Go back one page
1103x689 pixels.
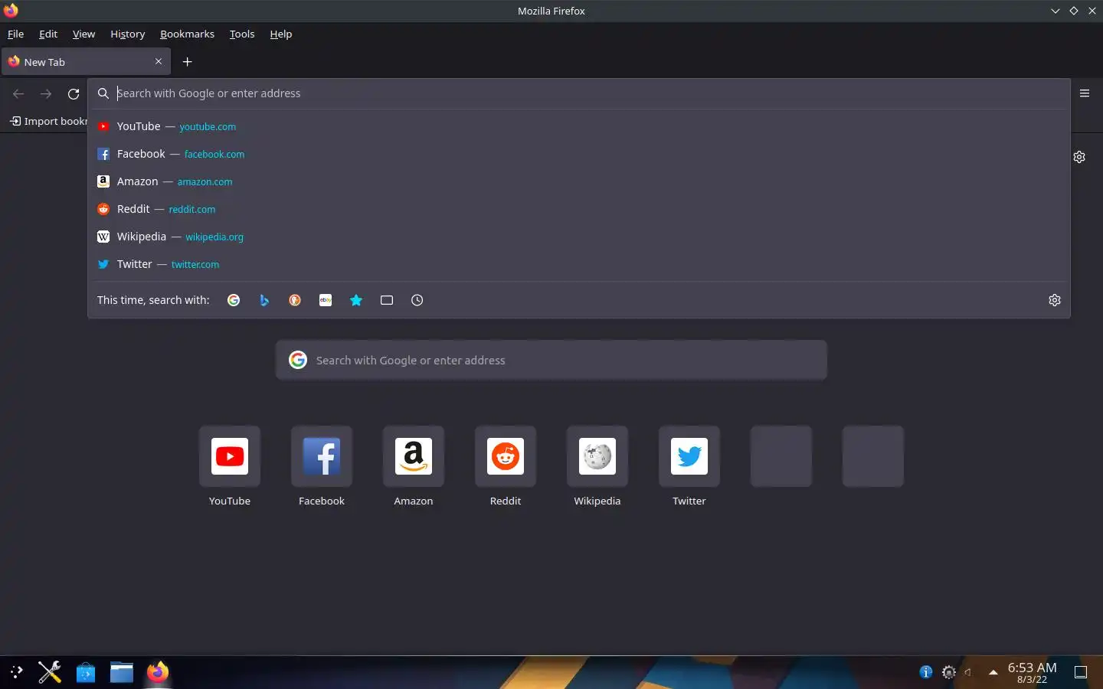(18, 93)
